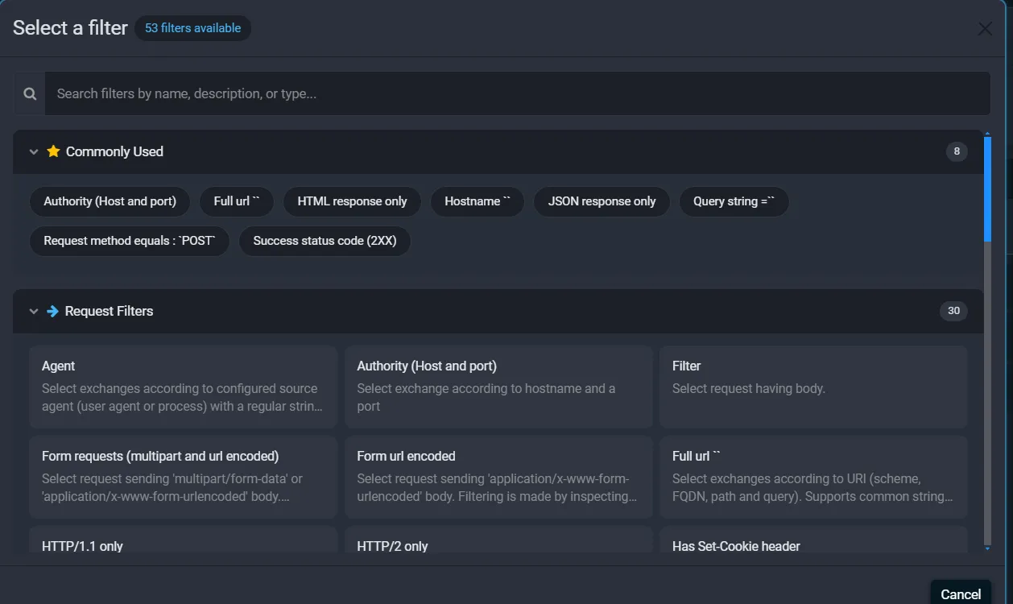This screenshot has width=1013, height=604.
Task: Focus the search filters input field
Action: (x=517, y=93)
